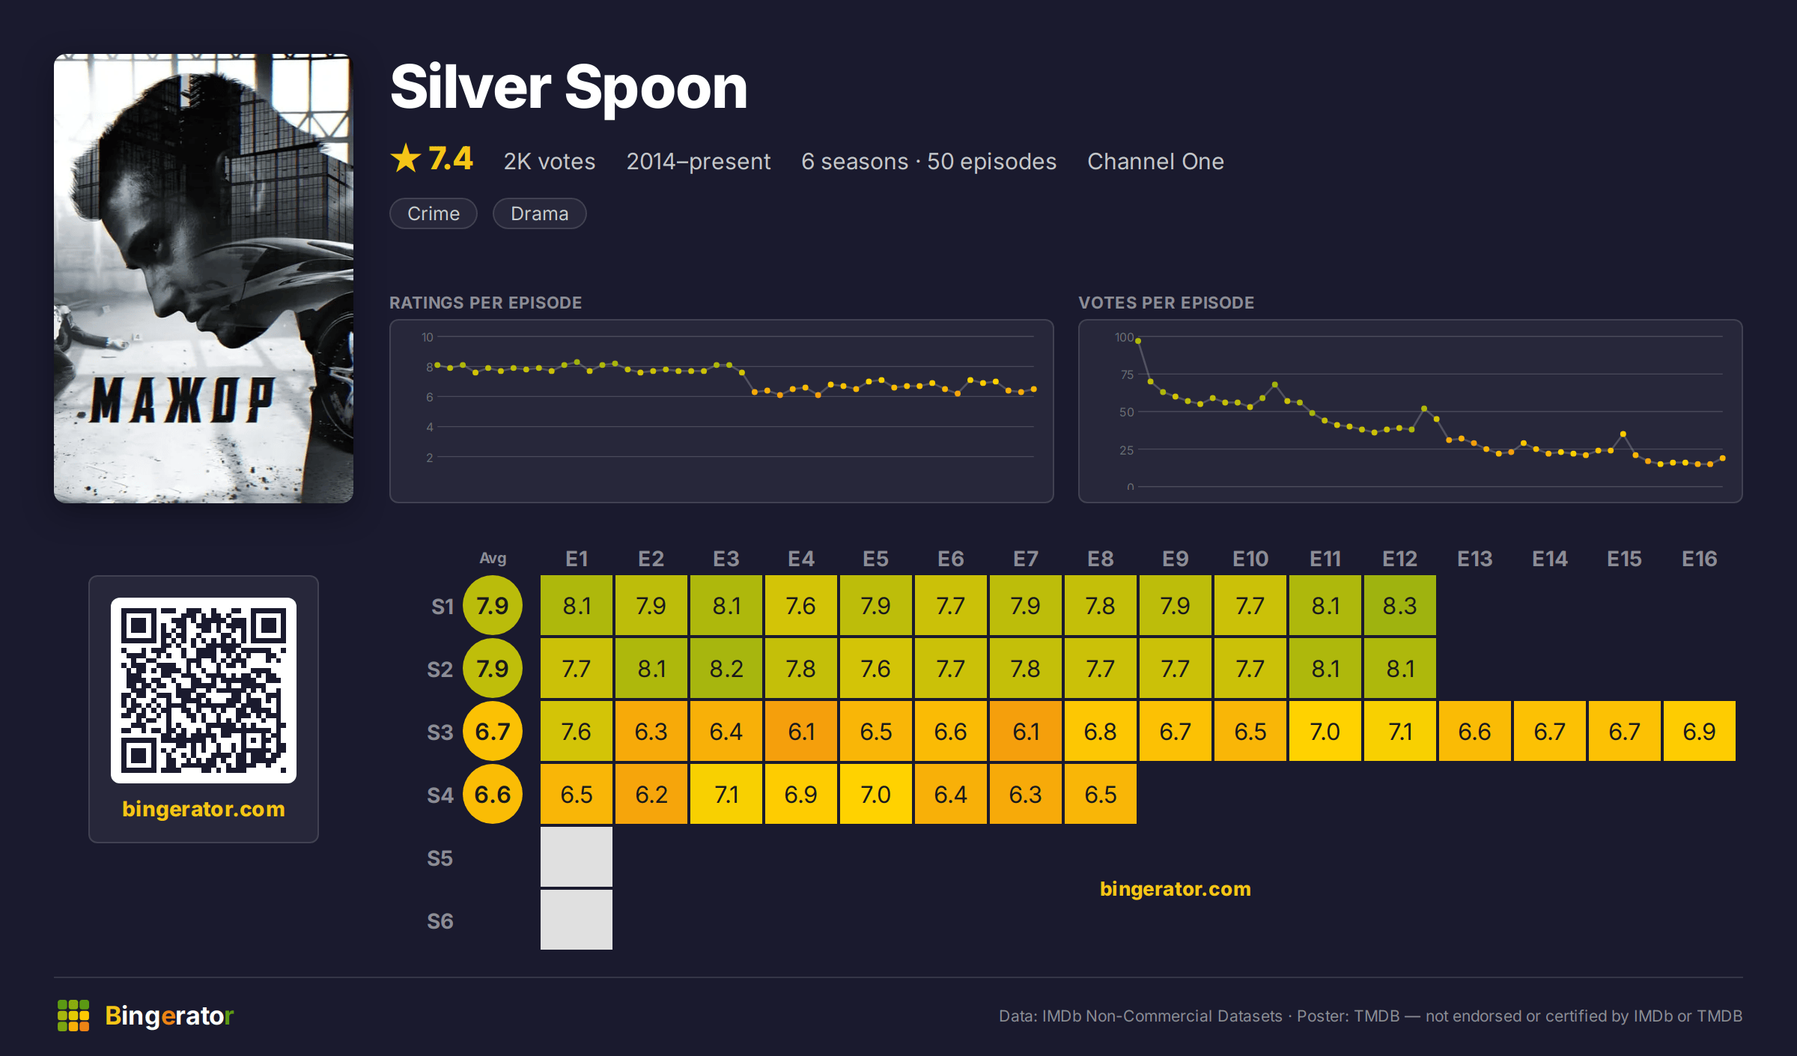Open the Silver Spoon poster thumbnail
Viewport: 1797px width, 1056px height.
(204, 278)
